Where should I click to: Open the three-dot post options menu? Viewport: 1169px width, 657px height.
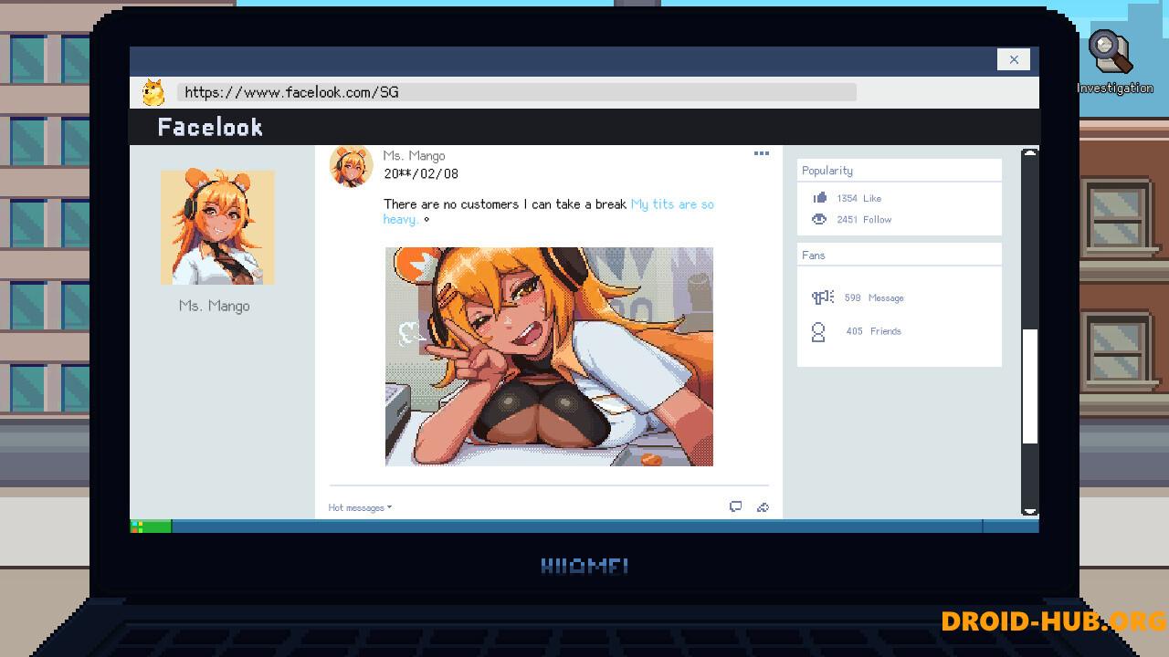coord(761,153)
